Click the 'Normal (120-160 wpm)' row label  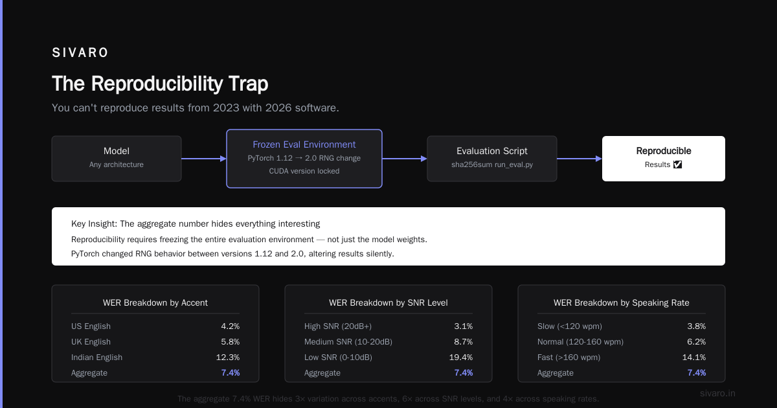click(580, 342)
